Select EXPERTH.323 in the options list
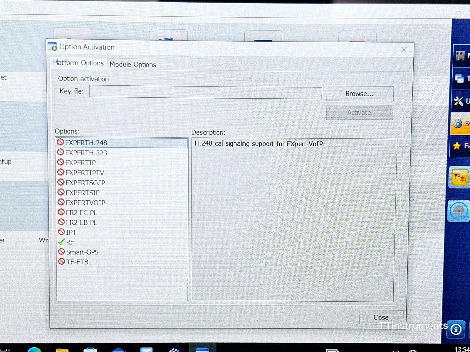Screen dimensions: 470x352 pos(86,153)
